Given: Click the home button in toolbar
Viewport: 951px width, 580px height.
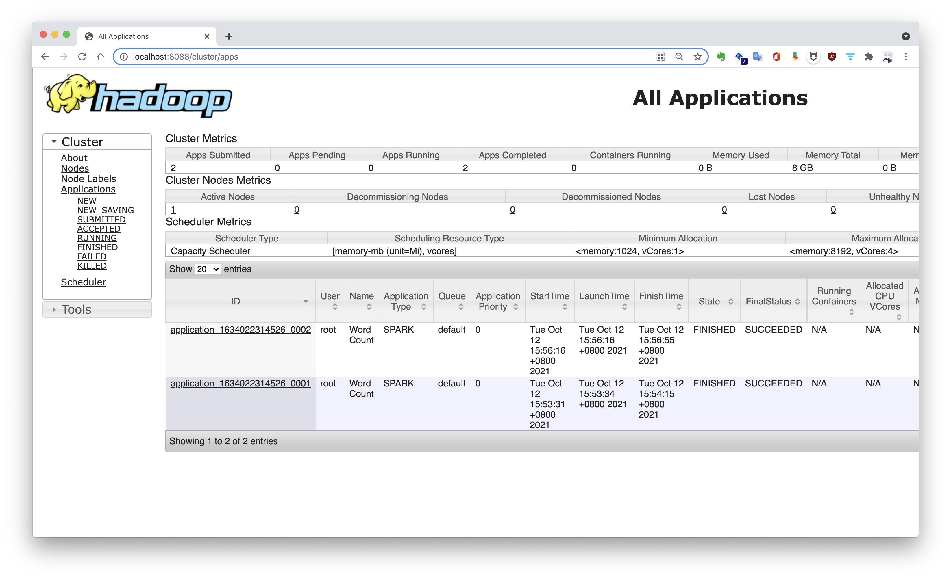Looking at the screenshot, I should point(100,57).
